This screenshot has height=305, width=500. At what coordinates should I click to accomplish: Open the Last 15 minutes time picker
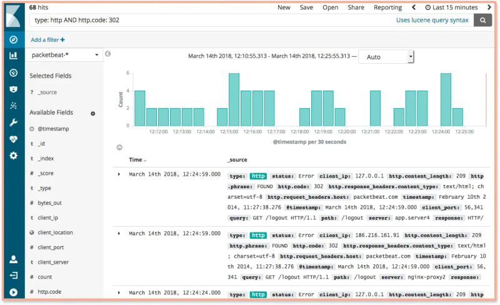pyautogui.click(x=451, y=7)
